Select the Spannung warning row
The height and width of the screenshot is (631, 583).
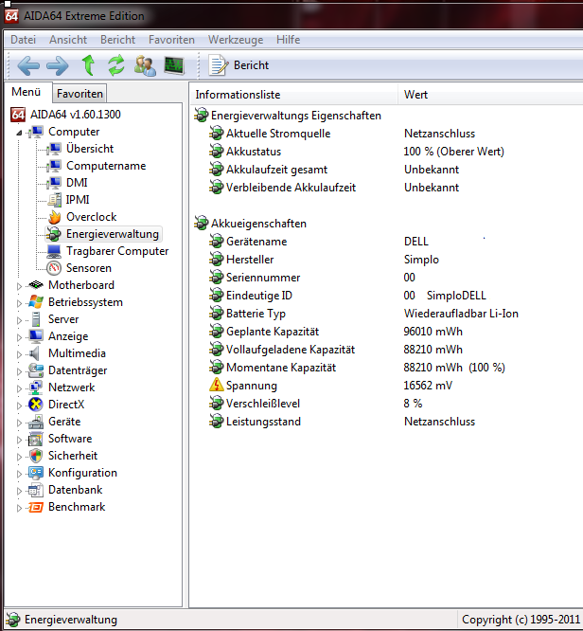click(251, 386)
